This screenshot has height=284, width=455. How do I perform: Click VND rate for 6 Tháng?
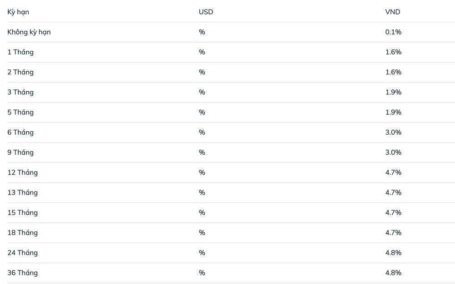pos(393,132)
